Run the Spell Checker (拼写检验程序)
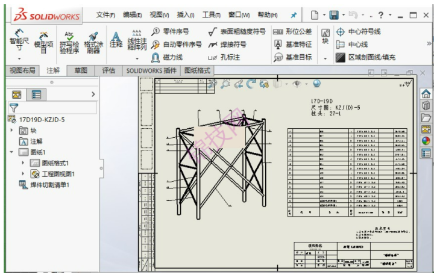This screenshot has width=434, height=275. 69,42
